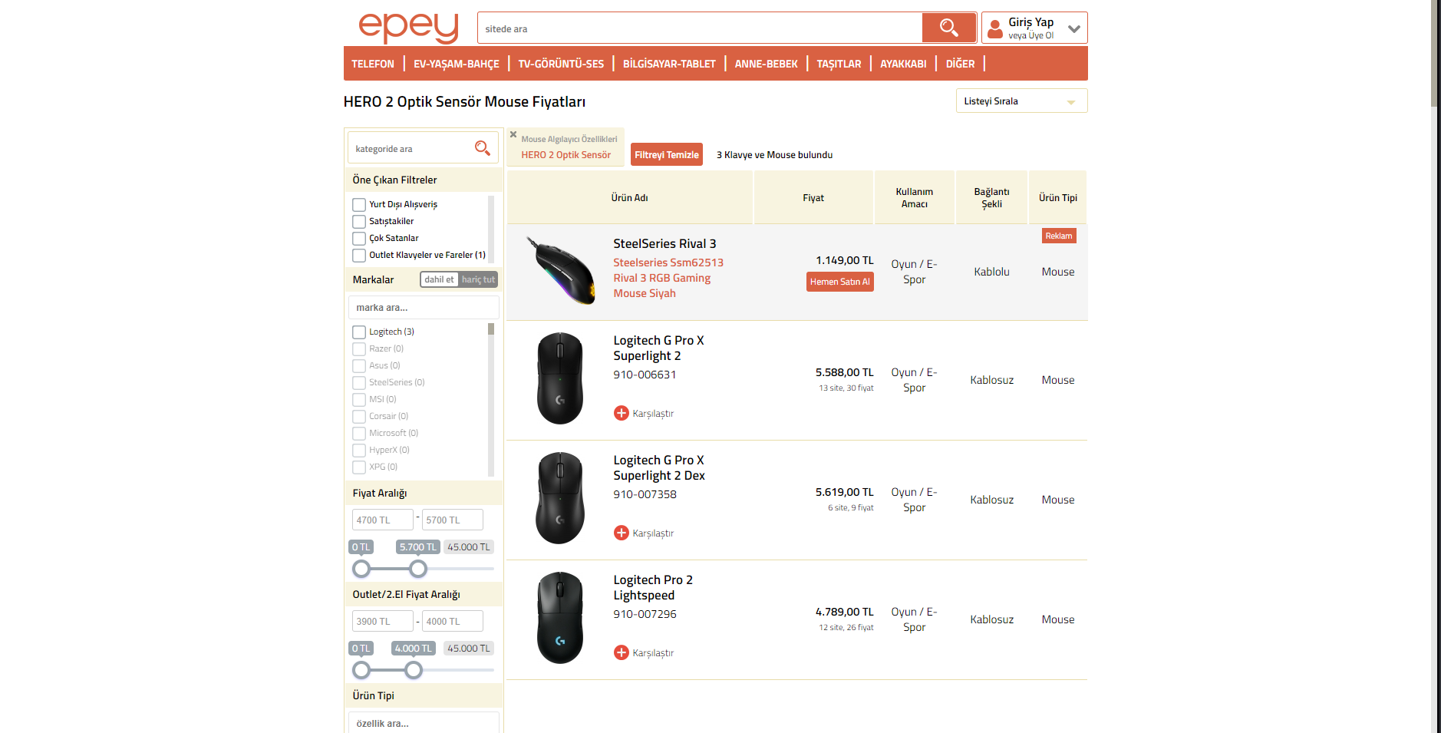Tick the Asus brand checkbox
This screenshot has width=1441, height=733.
tap(359, 366)
